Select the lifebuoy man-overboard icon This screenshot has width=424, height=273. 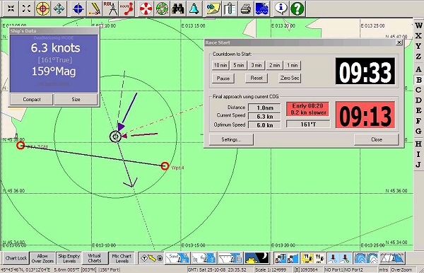click(146, 8)
